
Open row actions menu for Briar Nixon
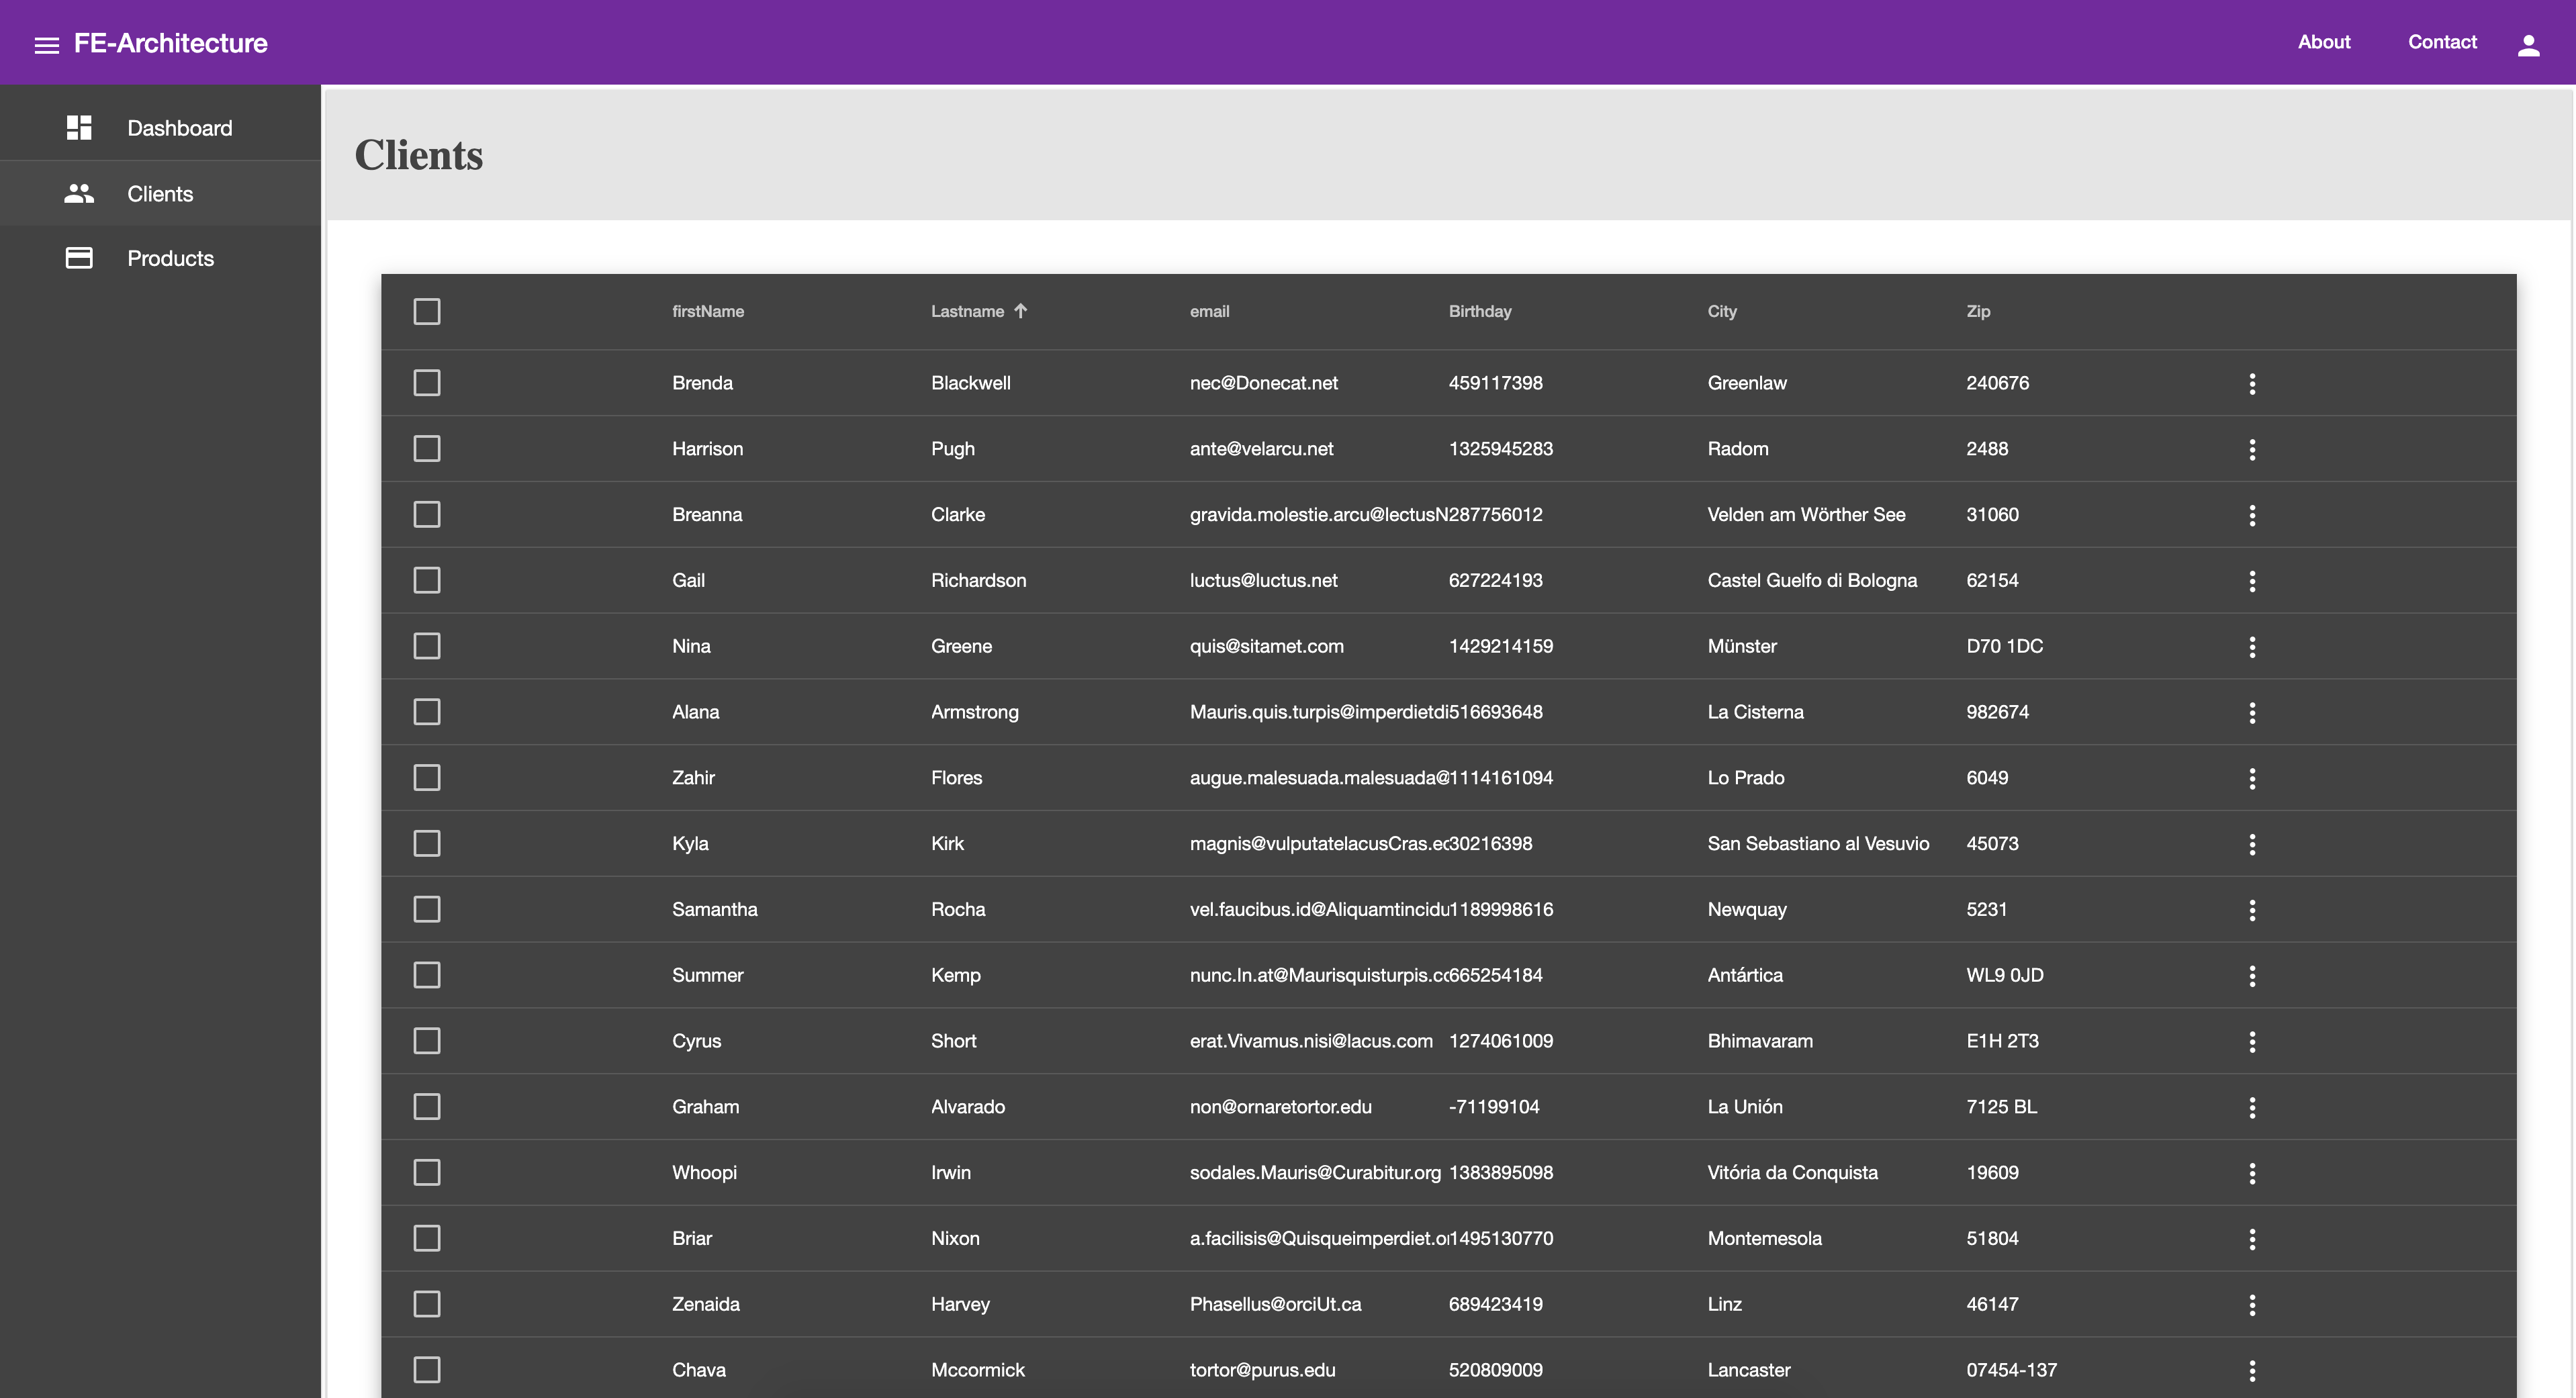coord(2252,1239)
